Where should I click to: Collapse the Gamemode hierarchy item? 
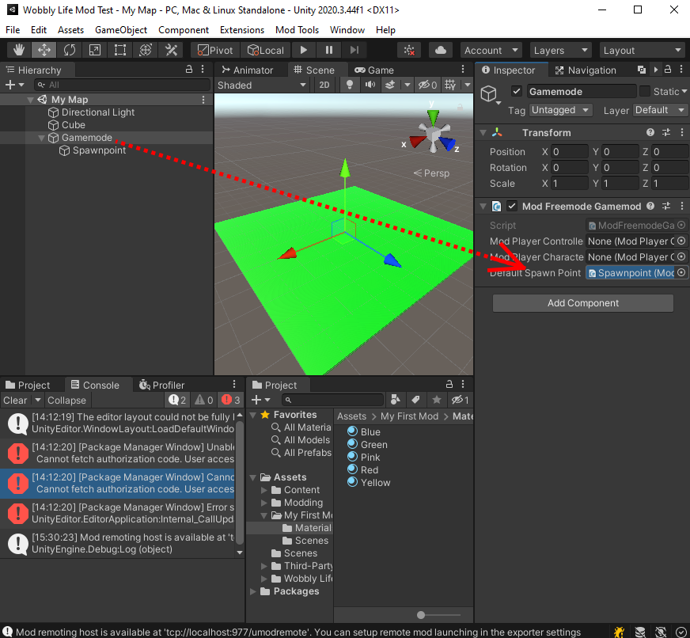(x=41, y=138)
